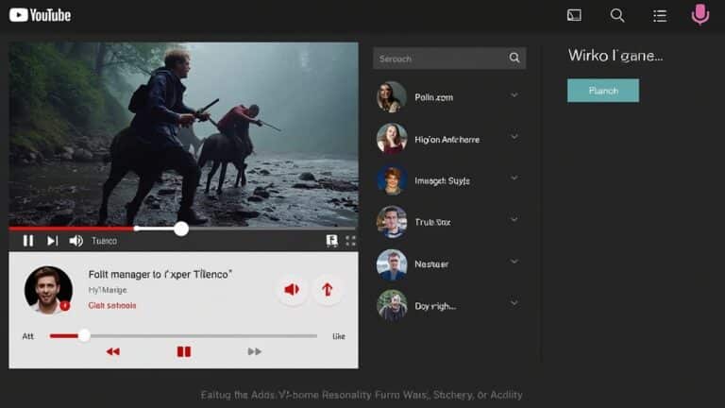
Task: Click the grey slider track near Like
Action: click(x=204, y=336)
